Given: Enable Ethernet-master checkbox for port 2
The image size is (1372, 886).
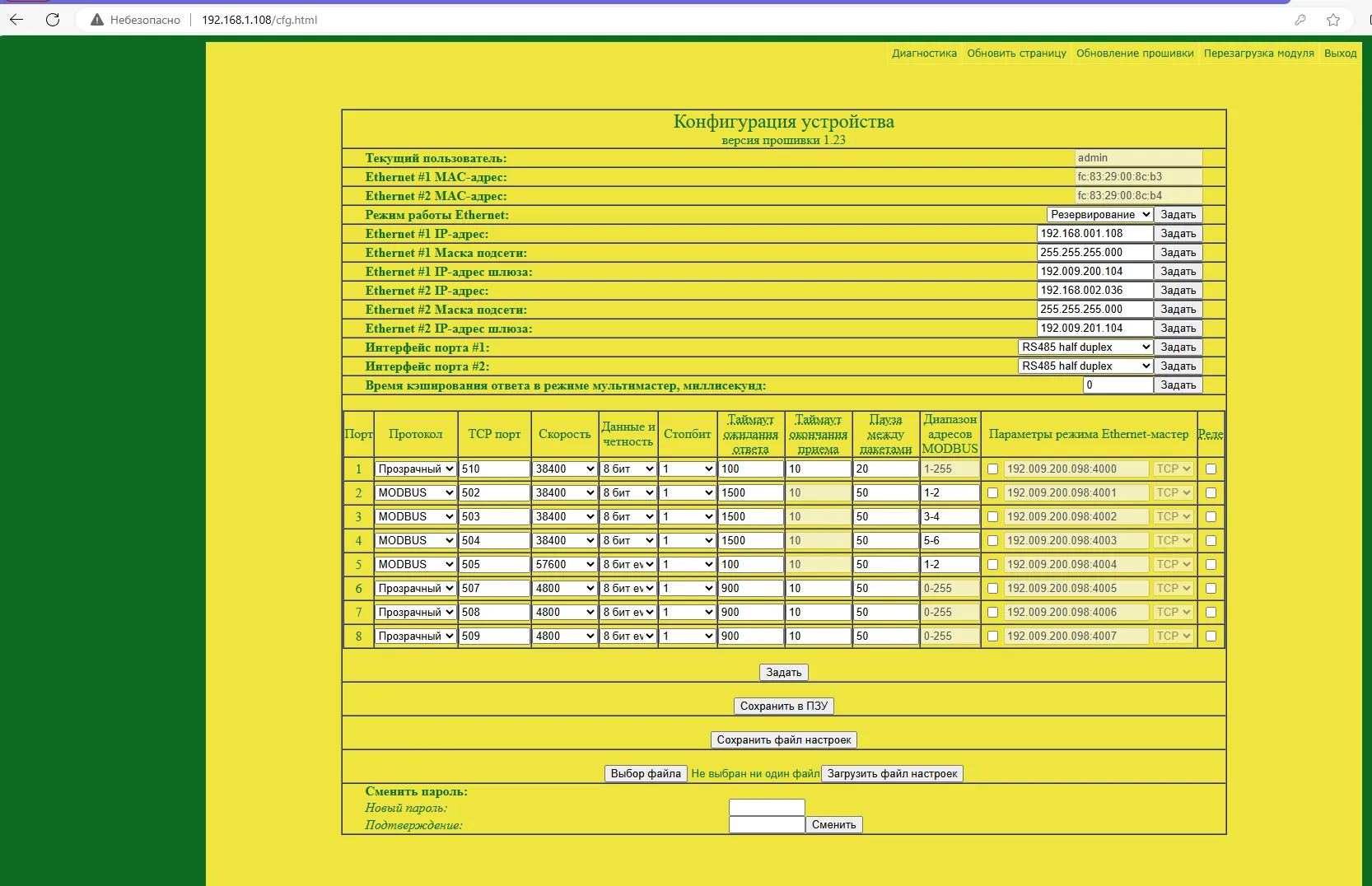Looking at the screenshot, I should [x=992, y=493].
